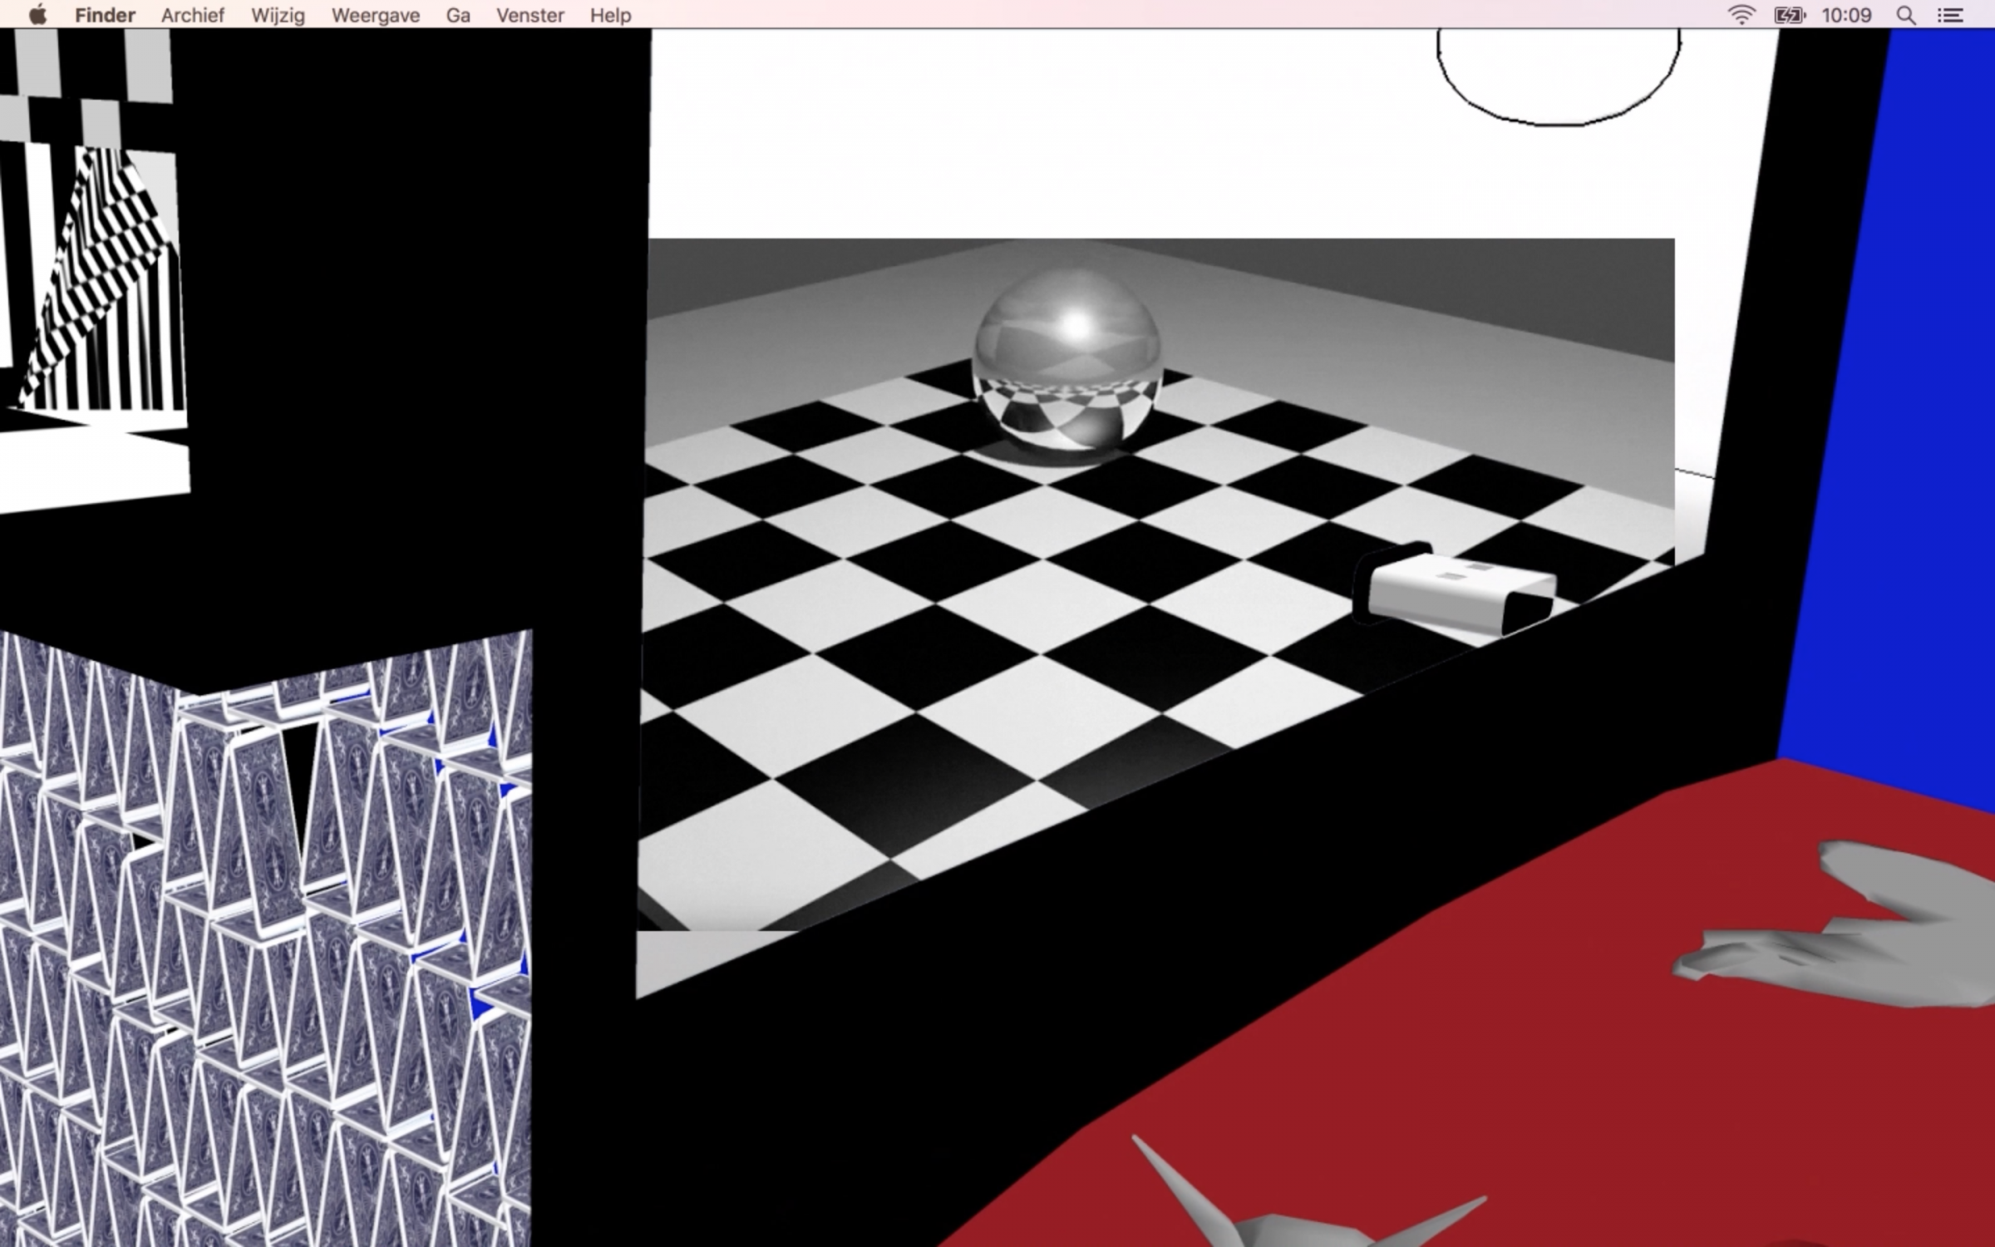Click the 10:09 clock in menu bar
The height and width of the screenshot is (1247, 1995).
1846,15
